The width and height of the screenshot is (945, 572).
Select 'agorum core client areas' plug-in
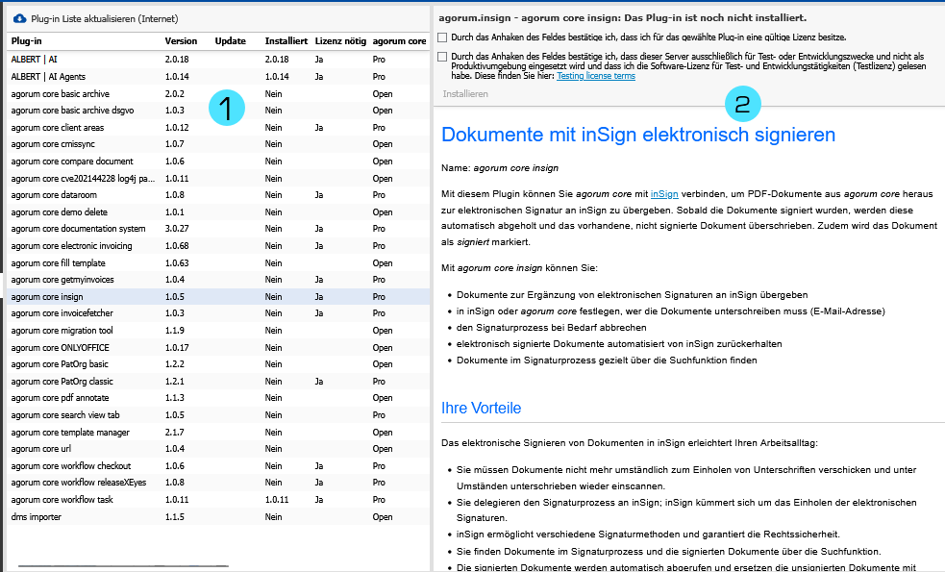click(x=218, y=127)
